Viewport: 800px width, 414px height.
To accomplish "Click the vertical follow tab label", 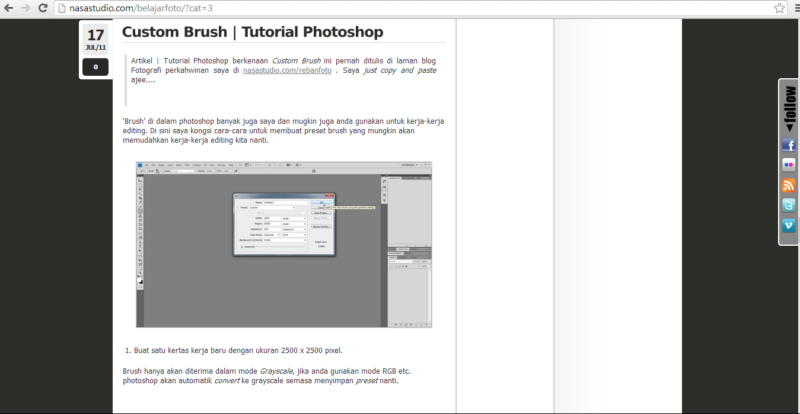I will [790, 109].
